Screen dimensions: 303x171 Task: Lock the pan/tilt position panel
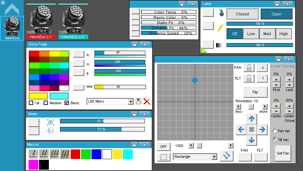(278, 59)
